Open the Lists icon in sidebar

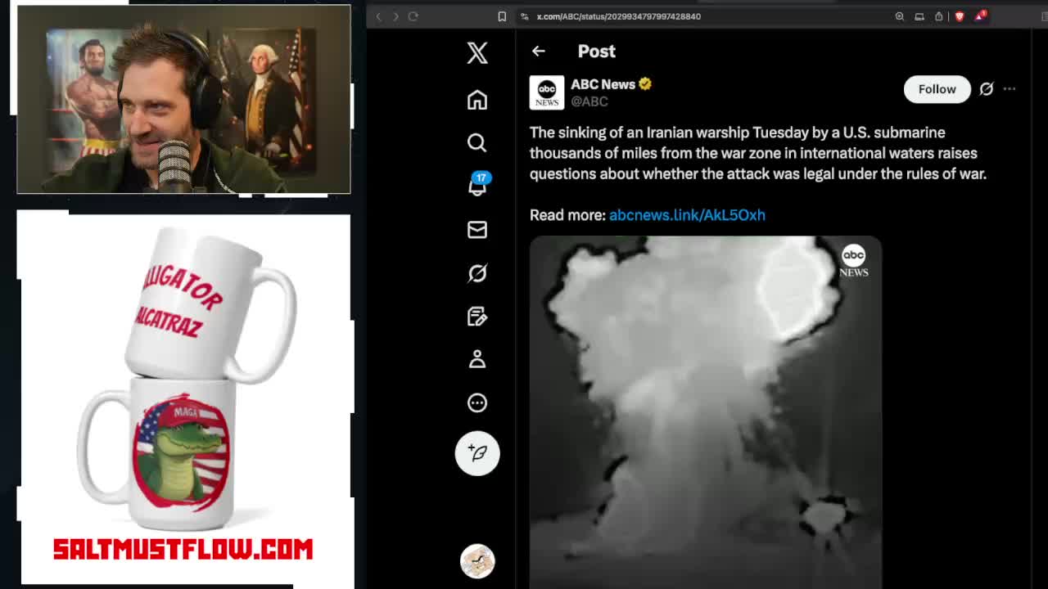coord(477,317)
